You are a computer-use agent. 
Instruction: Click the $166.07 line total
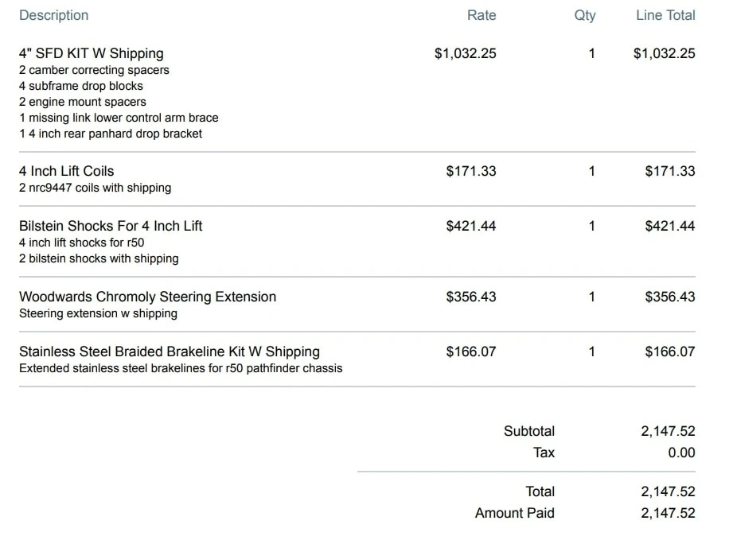[669, 352]
